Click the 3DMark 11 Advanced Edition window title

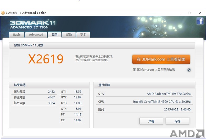26,13
